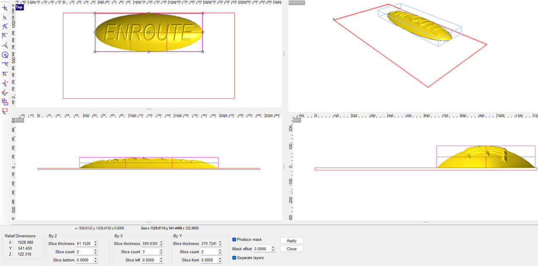The width and height of the screenshot is (538, 266).
Task: Click the Top viewport label
Action: pos(19,7)
